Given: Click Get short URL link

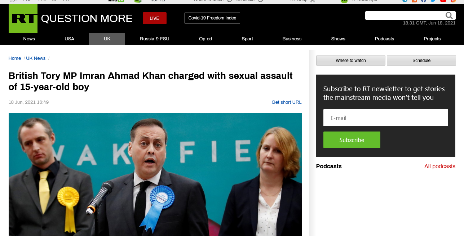Looking at the screenshot, I should tap(287, 102).
